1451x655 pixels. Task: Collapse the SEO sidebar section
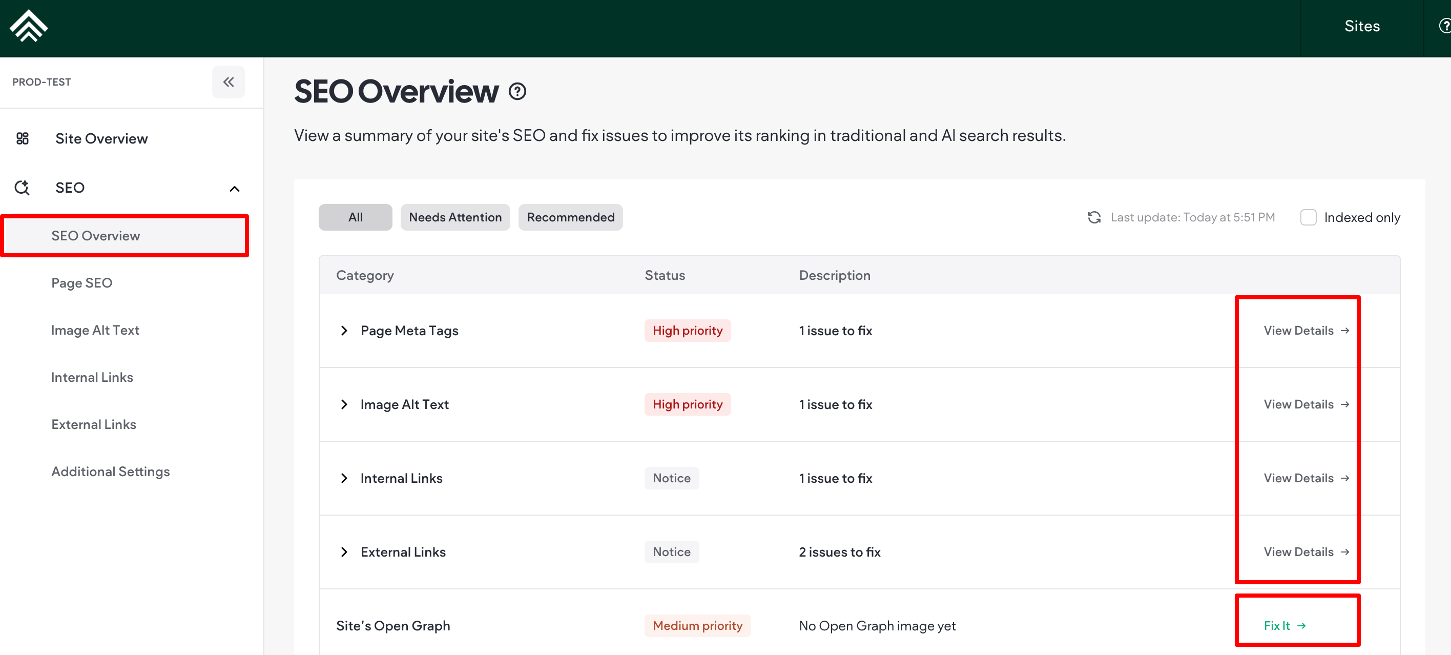[234, 189]
